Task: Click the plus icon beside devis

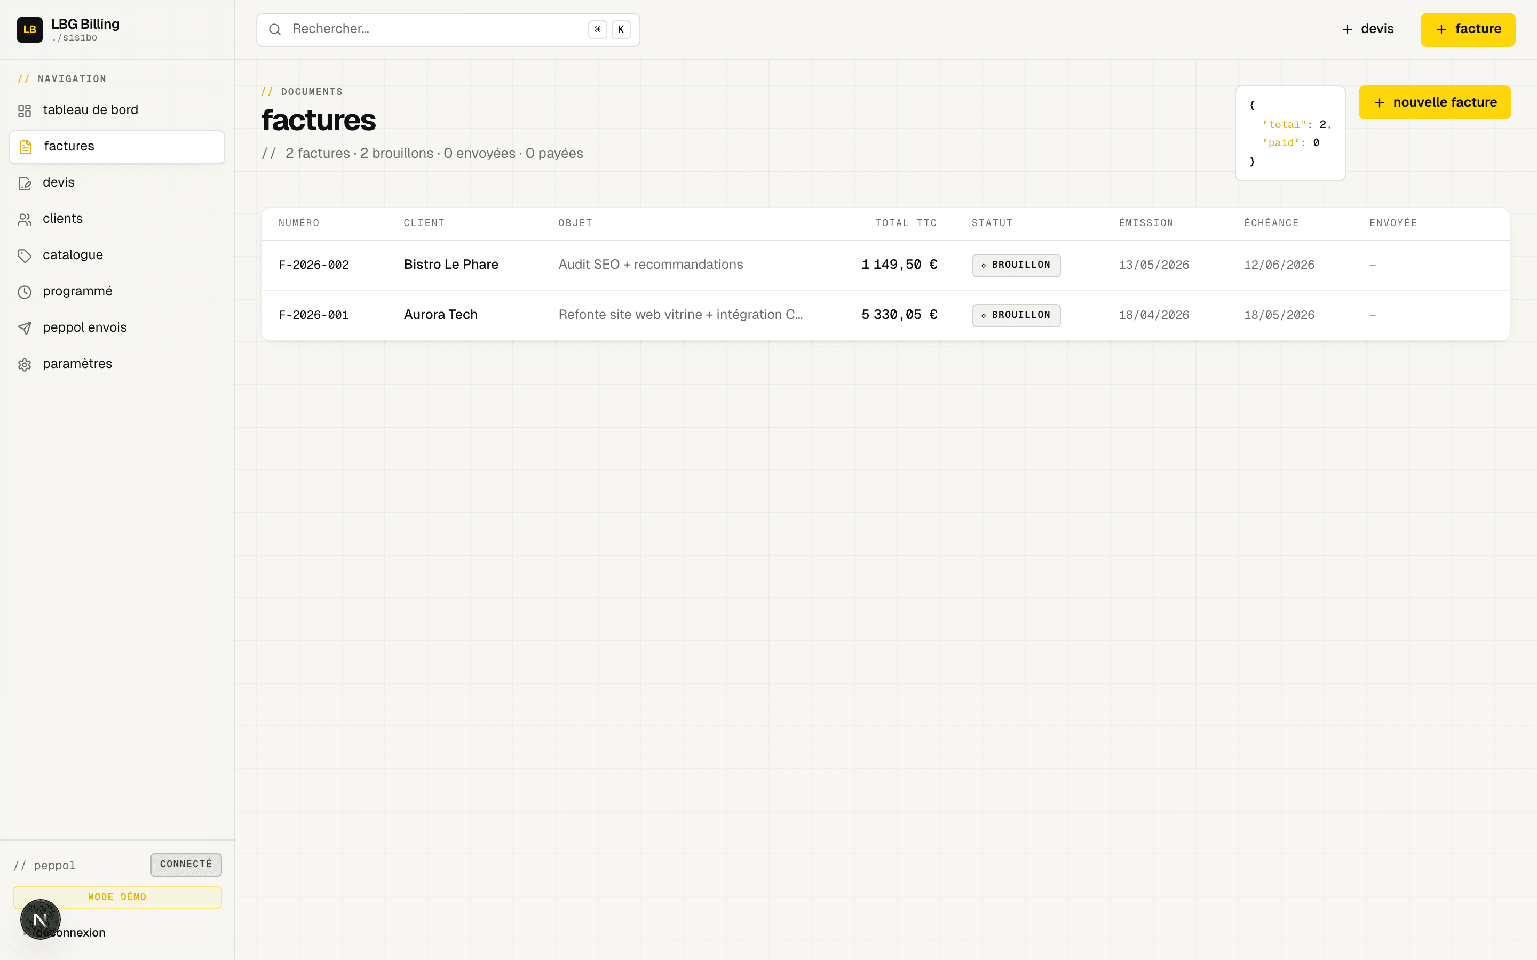Action: (x=1347, y=29)
